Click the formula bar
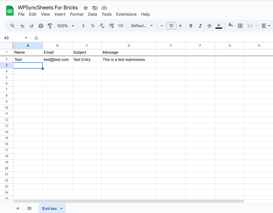The width and height of the screenshot is (273, 213). tap(87, 38)
